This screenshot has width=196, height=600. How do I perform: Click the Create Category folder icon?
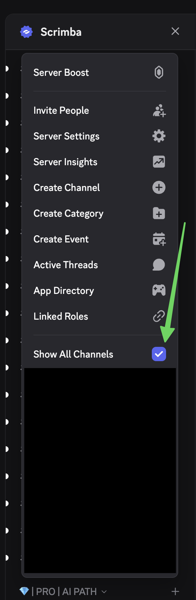pos(159,213)
